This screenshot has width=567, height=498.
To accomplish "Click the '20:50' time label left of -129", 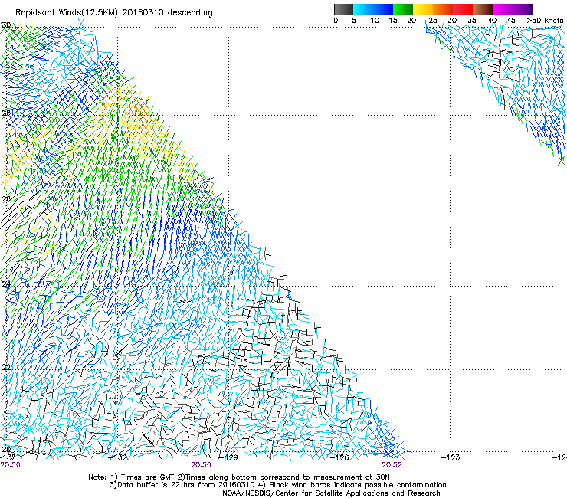I will click(201, 465).
